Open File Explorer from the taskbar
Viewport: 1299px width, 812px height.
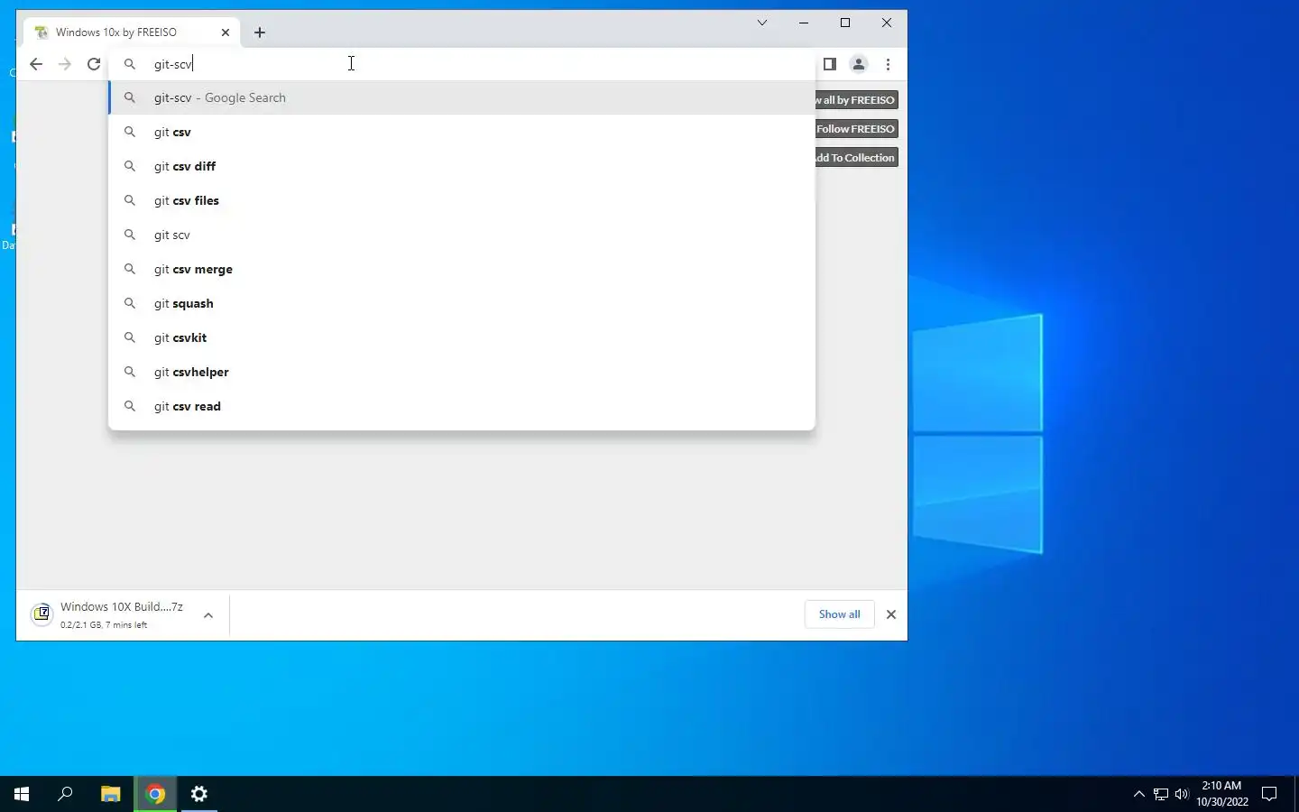110,794
